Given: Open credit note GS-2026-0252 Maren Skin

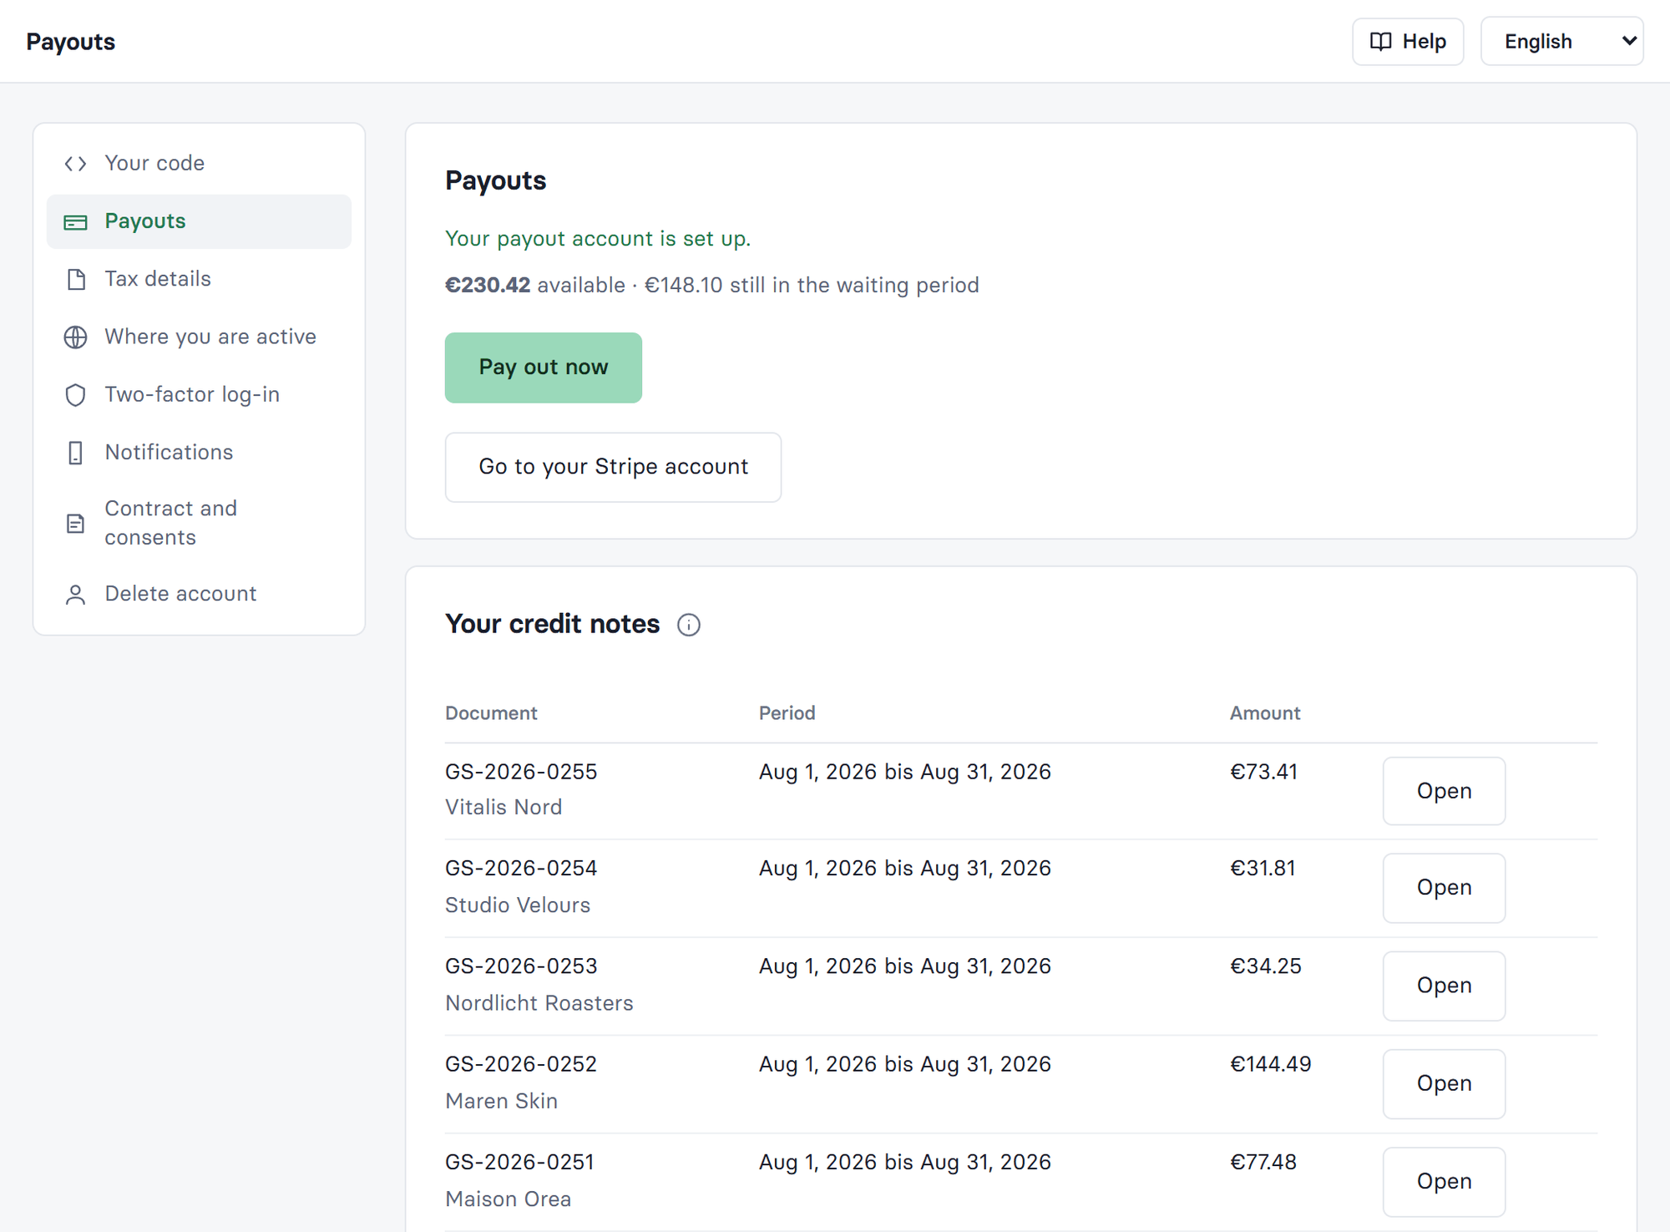Looking at the screenshot, I should point(1444,1083).
